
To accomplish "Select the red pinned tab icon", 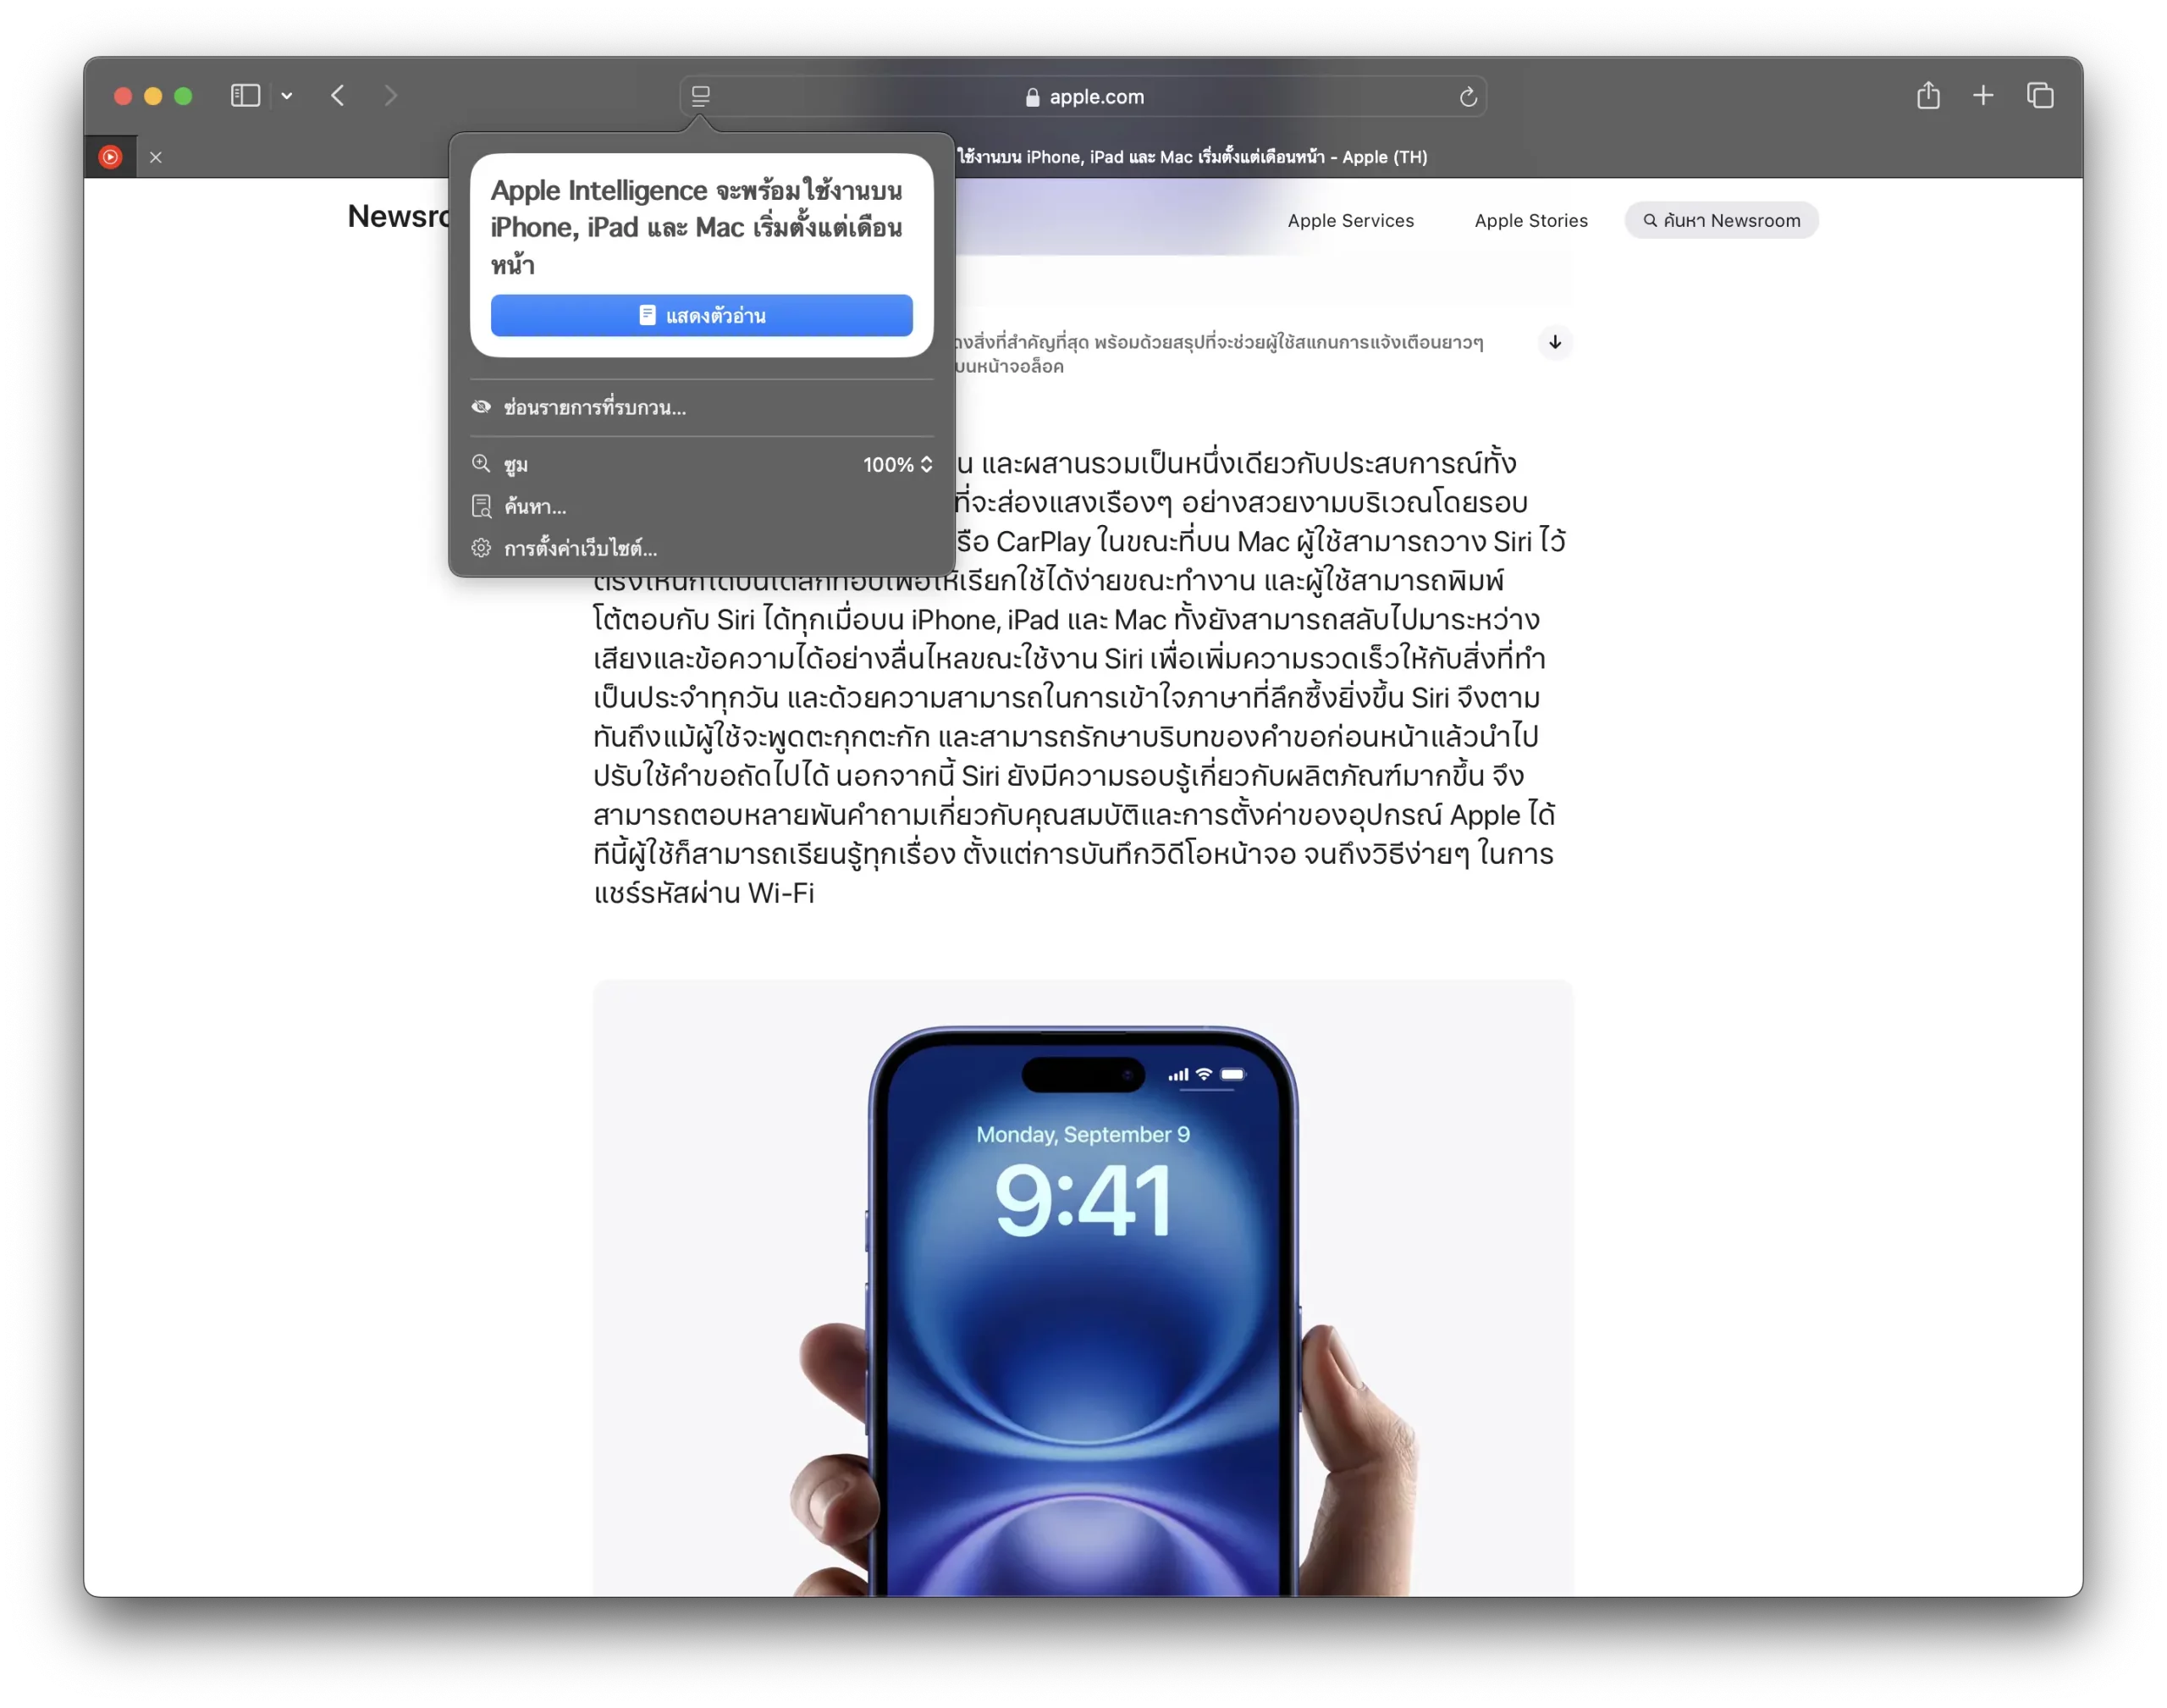I will click(111, 157).
